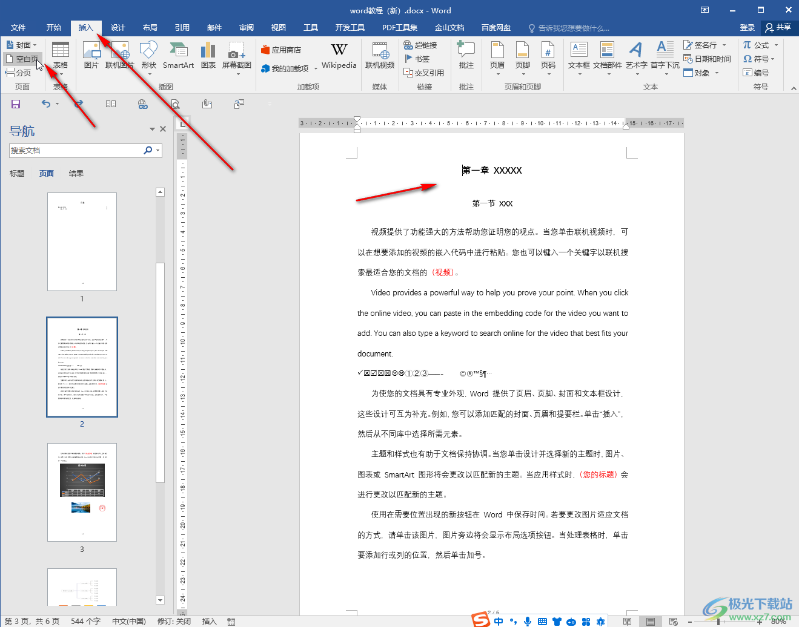This screenshot has width=799, height=627.
Task: Zoom out with the minus button
Action: (690, 622)
